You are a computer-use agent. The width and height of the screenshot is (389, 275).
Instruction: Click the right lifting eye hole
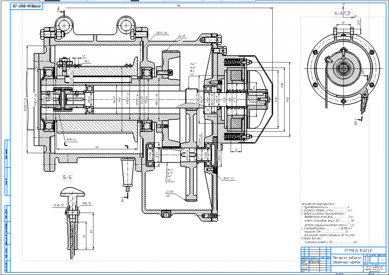pos(126,25)
